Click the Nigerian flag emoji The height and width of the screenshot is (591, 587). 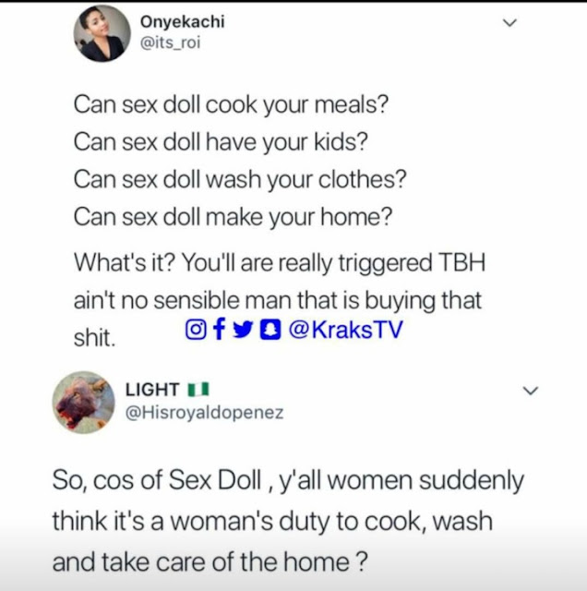[x=198, y=390]
